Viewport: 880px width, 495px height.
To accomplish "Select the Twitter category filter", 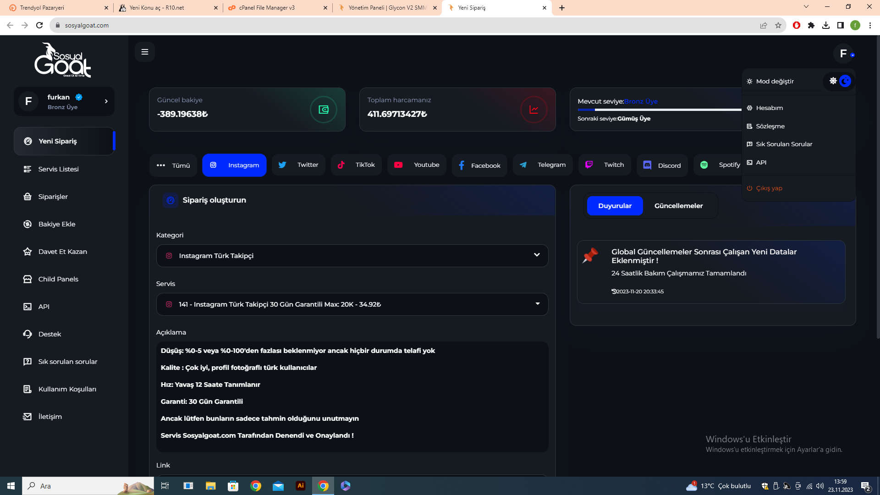I will click(298, 165).
